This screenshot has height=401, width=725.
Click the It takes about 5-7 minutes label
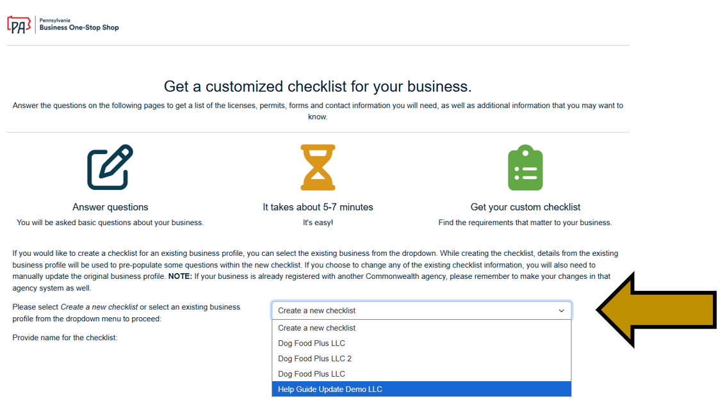tap(318, 207)
